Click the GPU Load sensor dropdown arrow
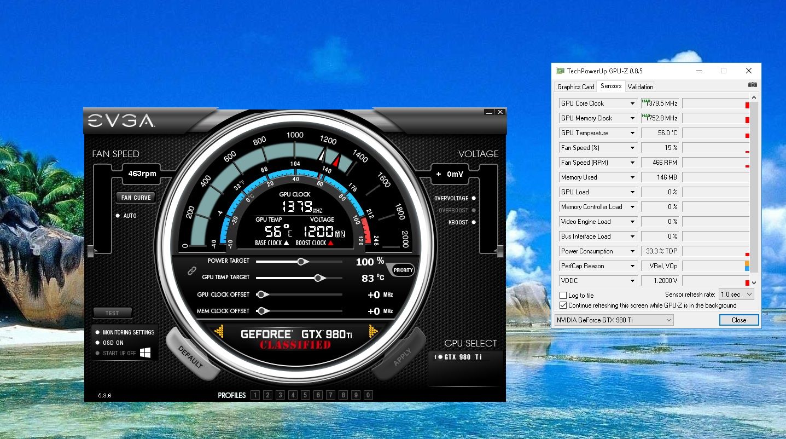 [x=633, y=192]
